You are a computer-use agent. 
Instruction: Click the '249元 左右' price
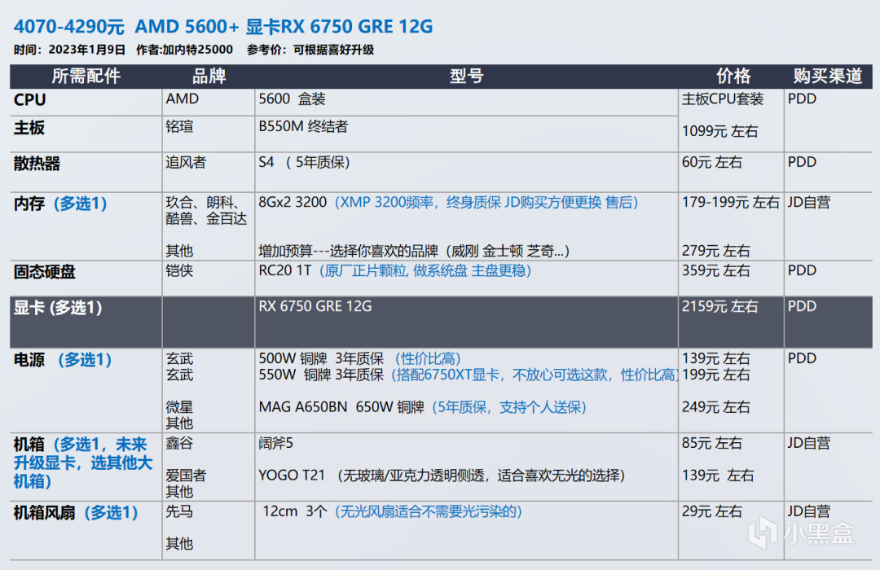click(715, 407)
